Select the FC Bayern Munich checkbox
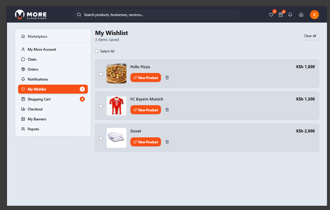This screenshot has width=330, height=210. point(101,106)
